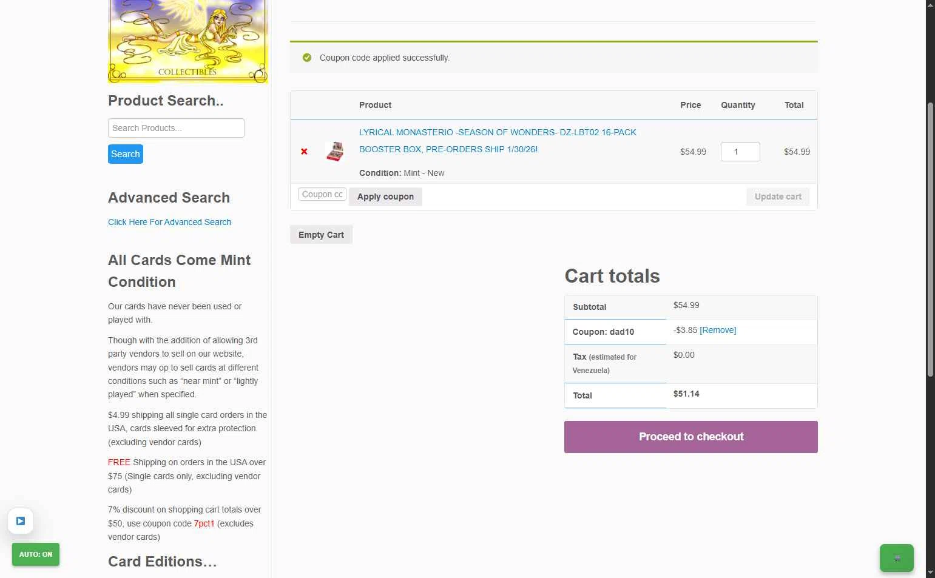Click the red FREE shipping text
Viewport: 935px width, 578px height.
[x=119, y=462]
